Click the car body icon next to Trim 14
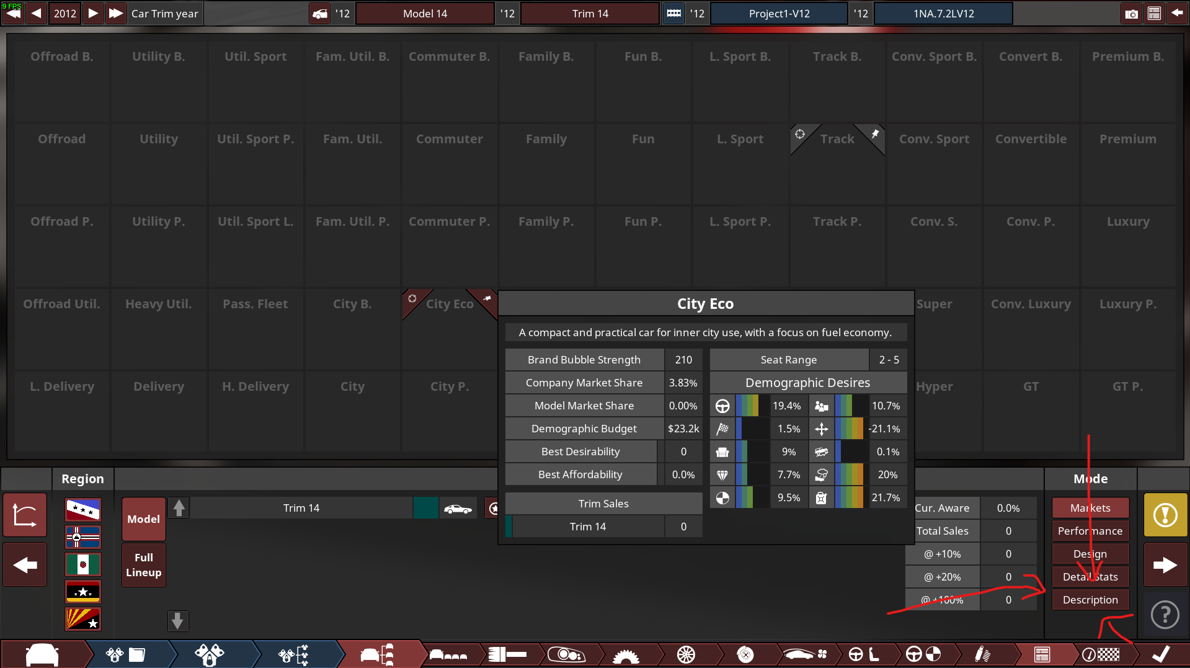Image resolution: width=1190 pixels, height=668 pixels. coord(458,509)
